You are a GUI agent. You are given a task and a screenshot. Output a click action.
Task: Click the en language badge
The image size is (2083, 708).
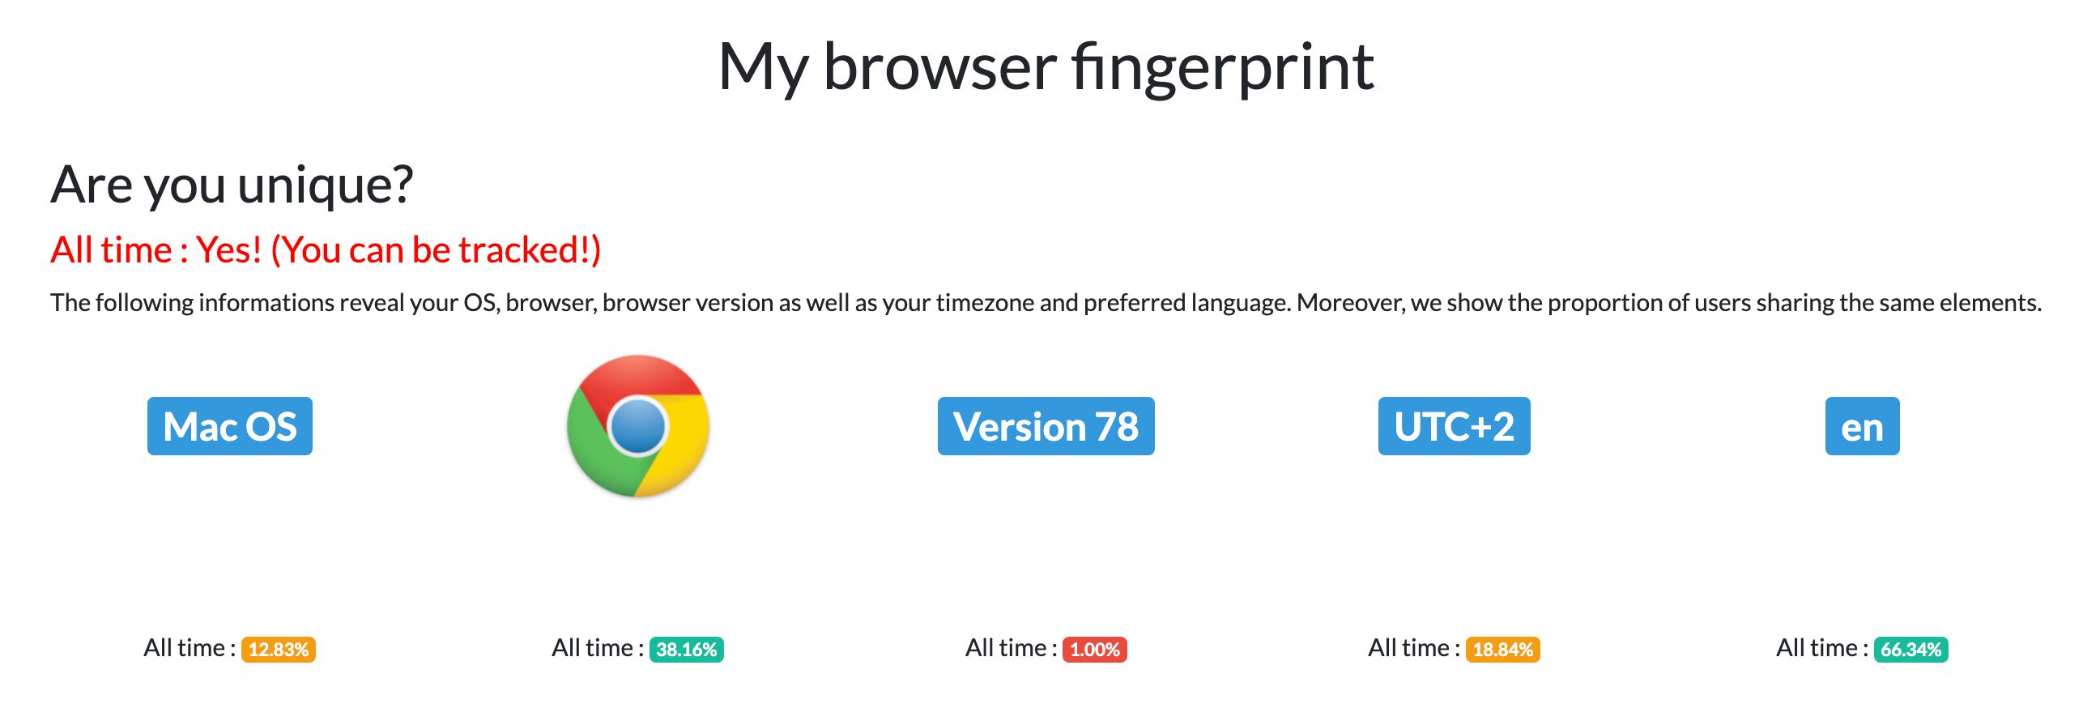tap(1863, 426)
